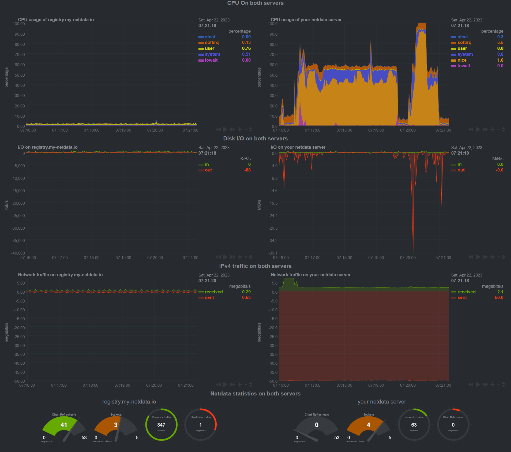Pan right on registry CPU usage chart
Viewport: 511px width, 452px height.
233,129
